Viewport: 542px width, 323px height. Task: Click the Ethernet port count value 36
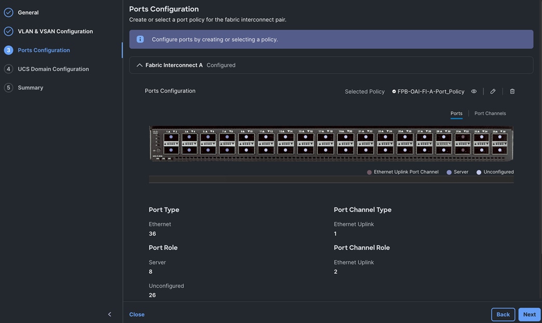[x=153, y=234]
